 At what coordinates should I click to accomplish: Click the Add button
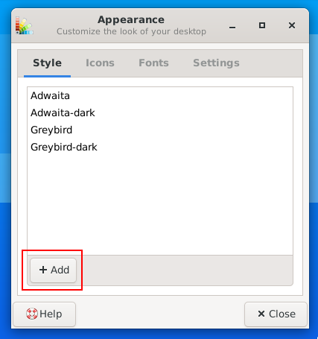click(53, 270)
